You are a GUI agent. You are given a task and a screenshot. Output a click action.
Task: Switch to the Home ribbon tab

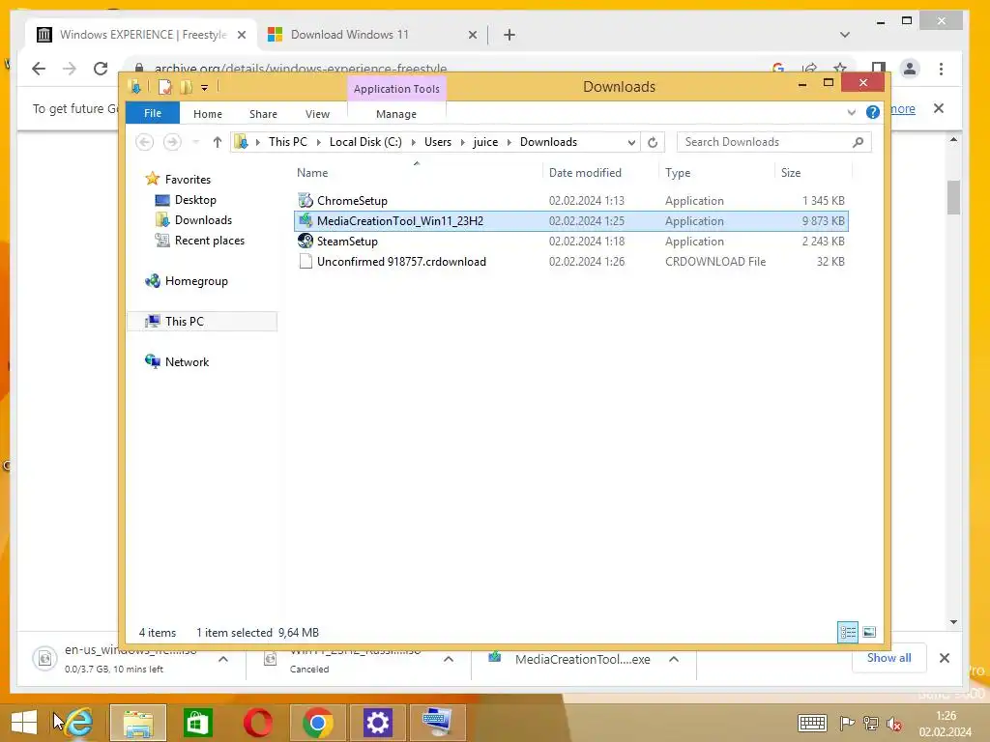[208, 114]
